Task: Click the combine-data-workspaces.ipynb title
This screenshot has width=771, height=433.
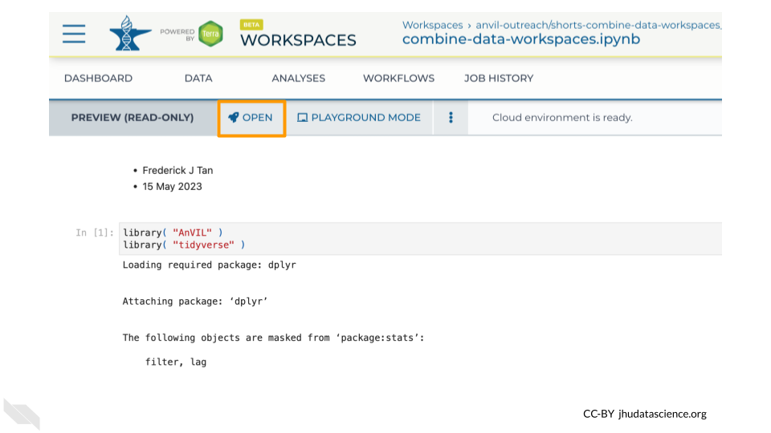Action: click(521, 39)
